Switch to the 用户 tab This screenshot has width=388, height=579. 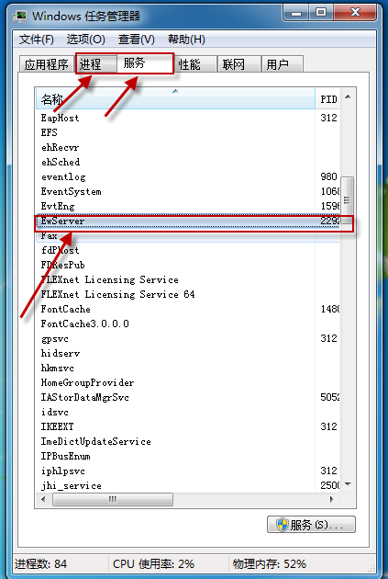click(282, 64)
